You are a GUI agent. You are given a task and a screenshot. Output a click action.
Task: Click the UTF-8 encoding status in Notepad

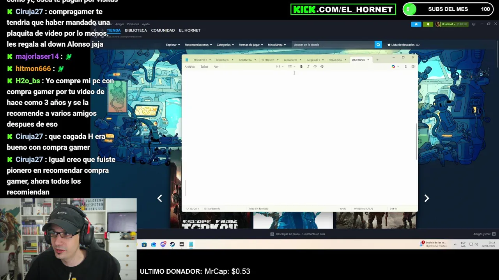[393, 209]
